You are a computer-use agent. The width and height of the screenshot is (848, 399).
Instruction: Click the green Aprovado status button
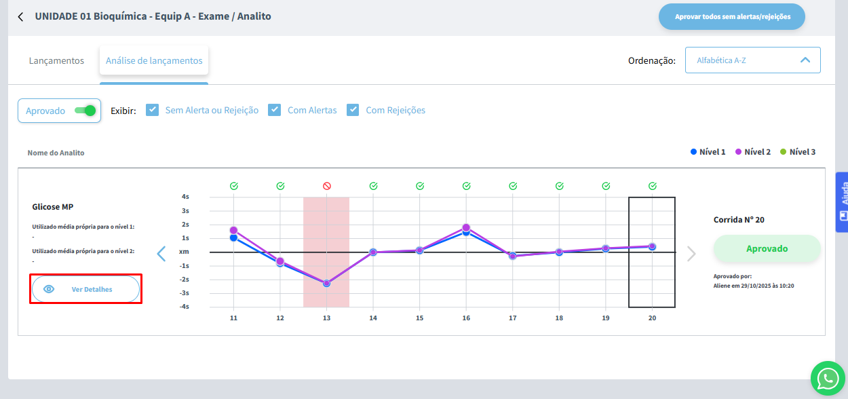coord(767,249)
